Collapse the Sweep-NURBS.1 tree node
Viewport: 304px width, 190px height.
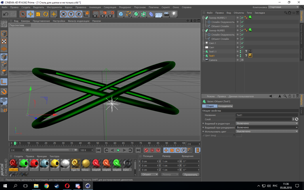pyautogui.click(x=204, y=18)
